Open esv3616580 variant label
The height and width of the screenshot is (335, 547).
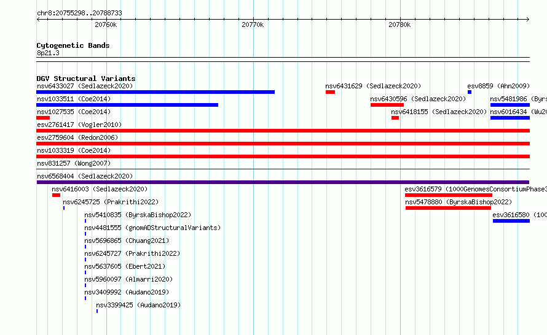click(x=520, y=215)
